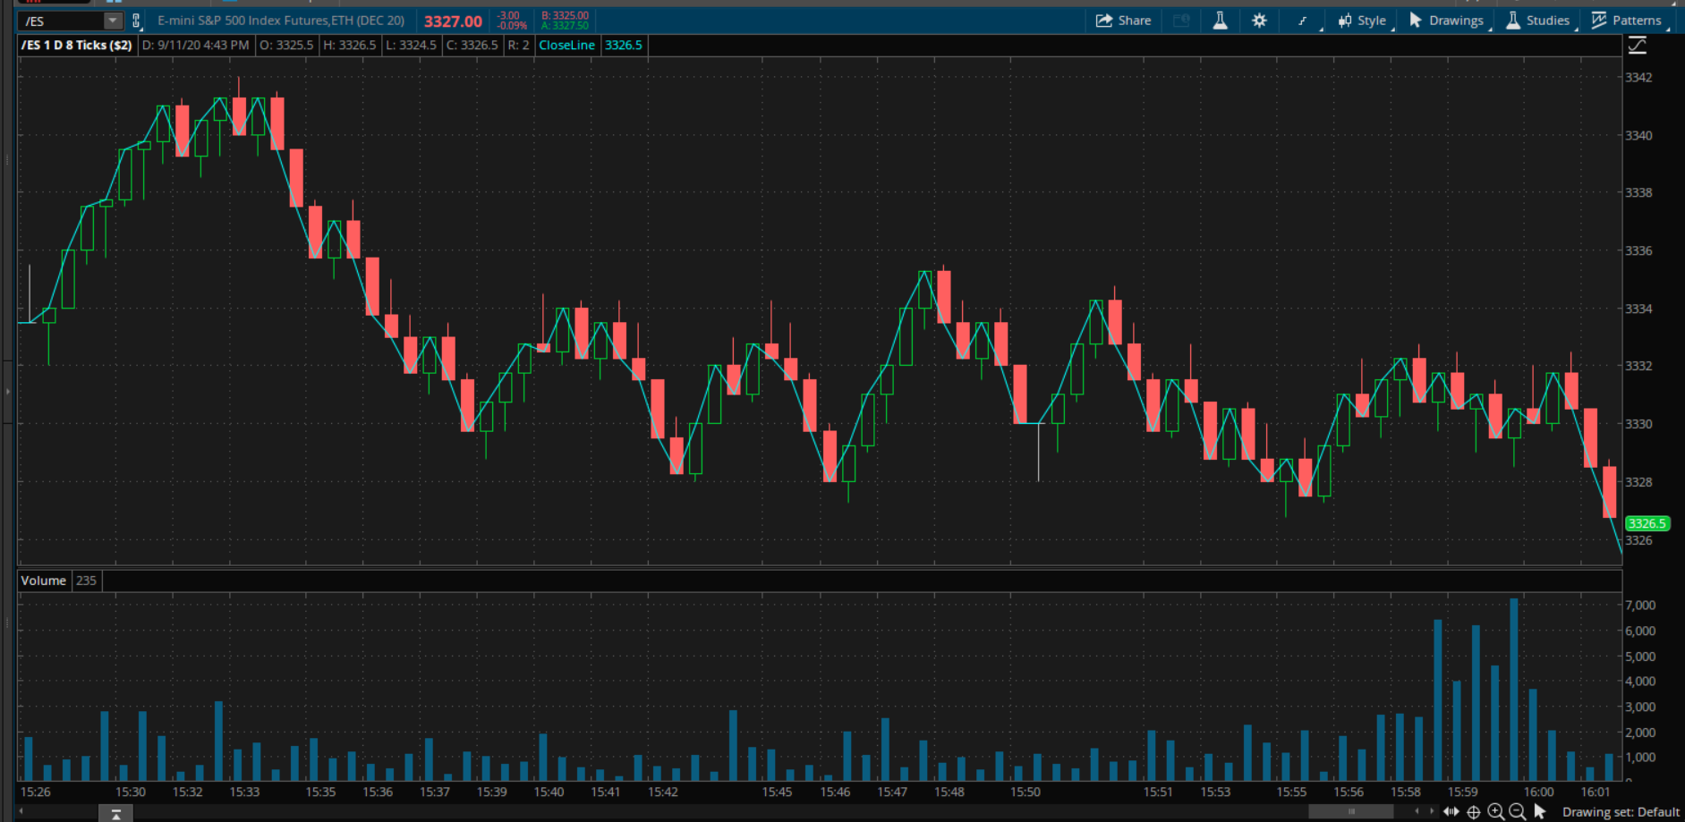Click the expand-contract time axis arrows icon

click(1451, 812)
